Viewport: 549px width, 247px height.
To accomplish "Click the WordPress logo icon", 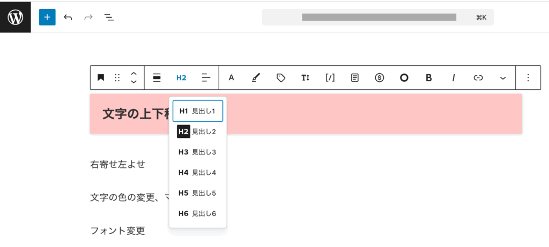I will coord(16,17).
